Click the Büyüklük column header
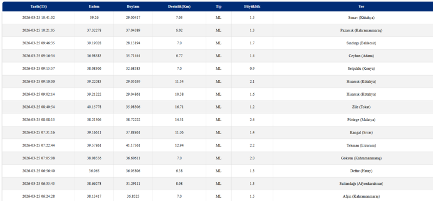The height and width of the screenshot is (201, 433). pyautogui.click(x=252, y=6)
